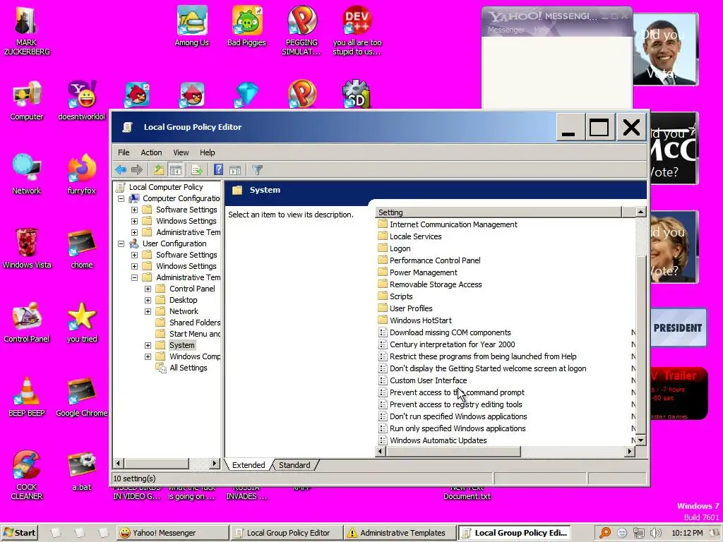Click the Back arrow toolbar icon

tap(121, 170)
